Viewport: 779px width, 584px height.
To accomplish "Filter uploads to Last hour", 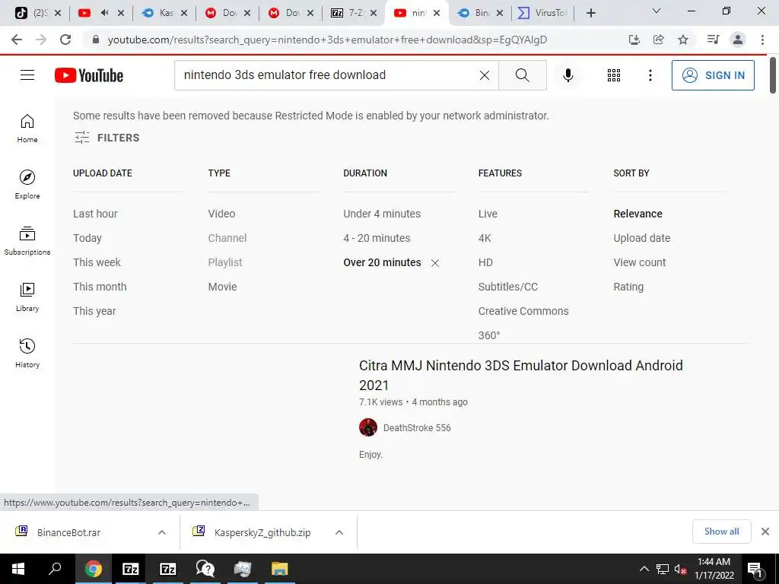I will point(95,214).
